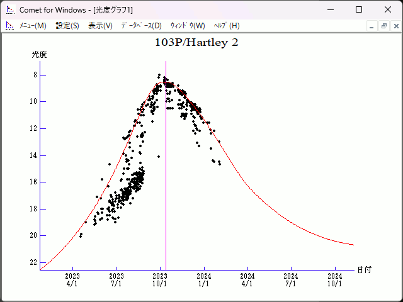Open the 設定(S) menu
Screen dimensions: 403x302
click(x=67, y=26)
